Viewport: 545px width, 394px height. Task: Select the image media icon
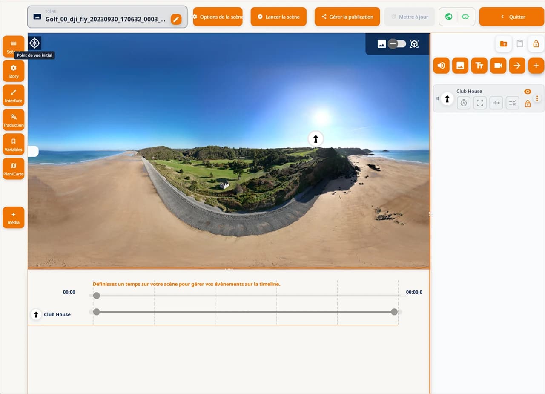pos(460,66)
